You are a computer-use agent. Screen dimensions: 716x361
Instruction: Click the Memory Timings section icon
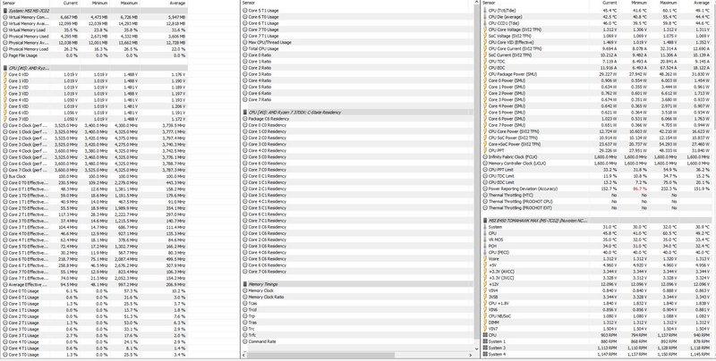click(x=245, y=284)
